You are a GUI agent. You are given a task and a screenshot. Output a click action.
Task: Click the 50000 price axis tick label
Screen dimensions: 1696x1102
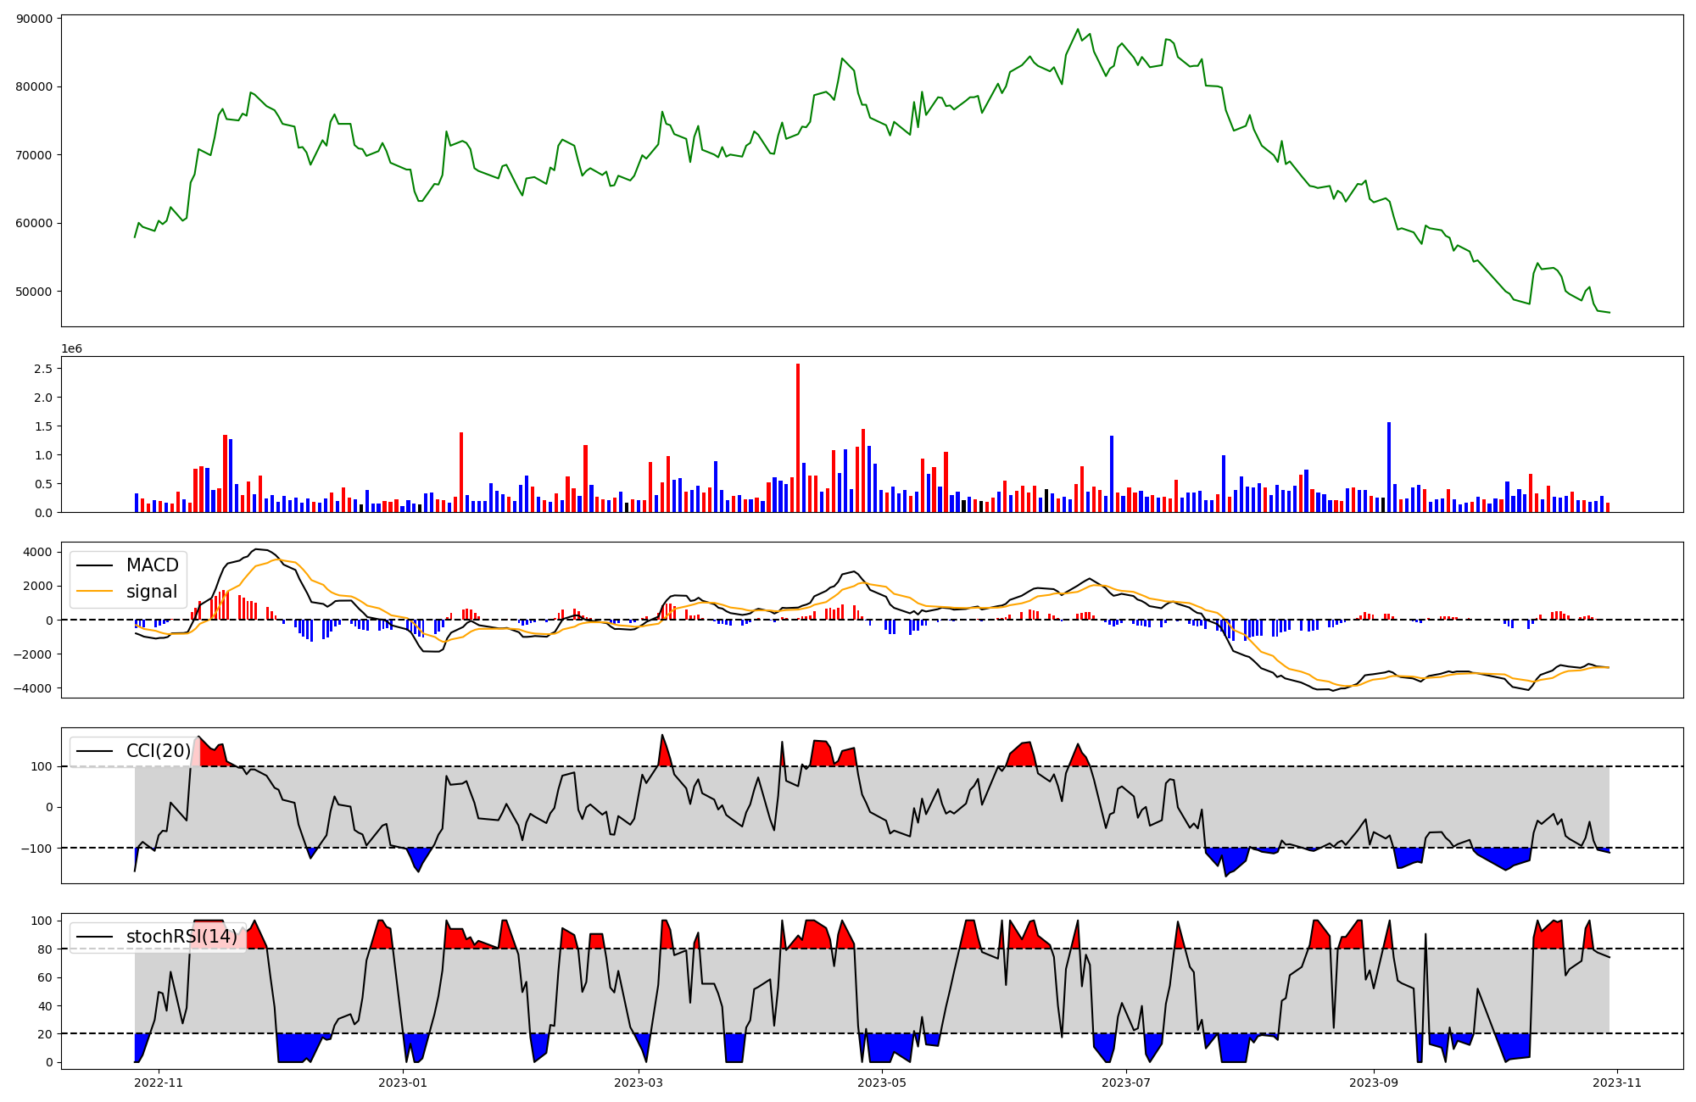pos(34,292)
